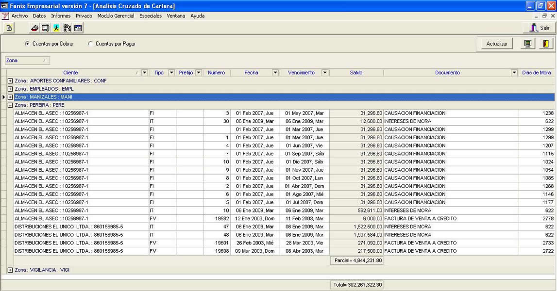Expand the Zona EMPLEADOS group
The image size is (557, 291).
pyautogui.click(x=10, y=89)
